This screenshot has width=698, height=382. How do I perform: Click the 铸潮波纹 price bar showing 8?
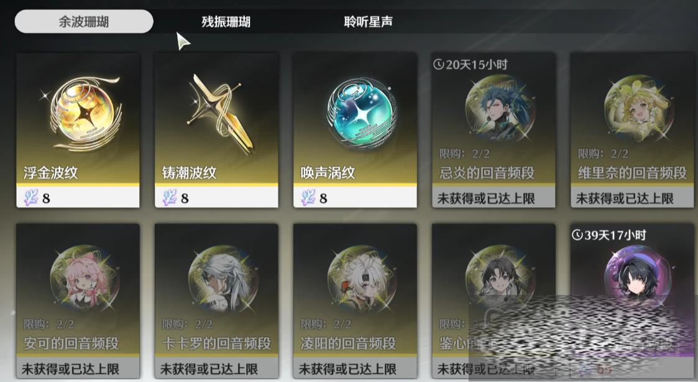pos(216,197)
